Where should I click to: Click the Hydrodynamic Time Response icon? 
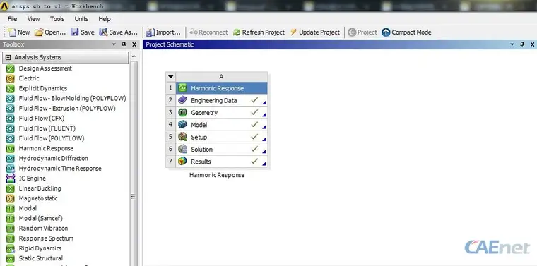tap(11, 168)
